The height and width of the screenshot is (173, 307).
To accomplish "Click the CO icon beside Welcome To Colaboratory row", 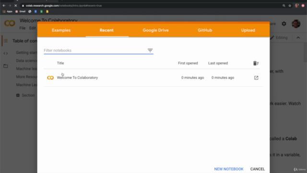I will coord(50,78).
